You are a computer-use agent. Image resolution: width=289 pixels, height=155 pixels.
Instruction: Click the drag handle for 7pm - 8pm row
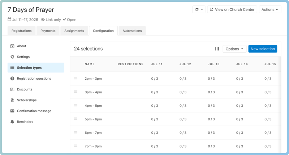pyautogui.click(x=76, y=146)
